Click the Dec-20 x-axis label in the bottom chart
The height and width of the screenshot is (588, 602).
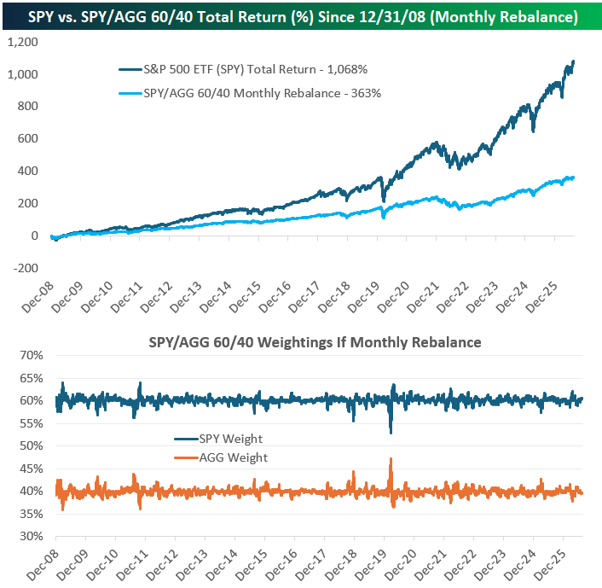coord(401,565)
